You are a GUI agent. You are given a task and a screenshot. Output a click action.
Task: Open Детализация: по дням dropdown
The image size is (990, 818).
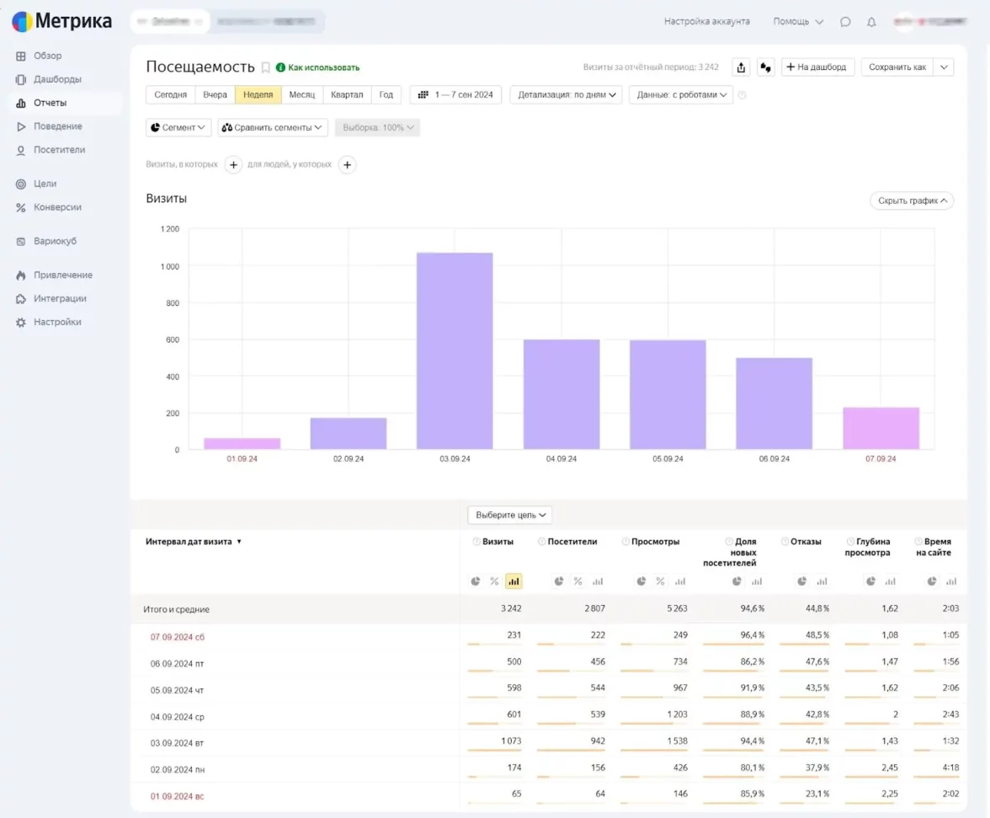(566, 95)
